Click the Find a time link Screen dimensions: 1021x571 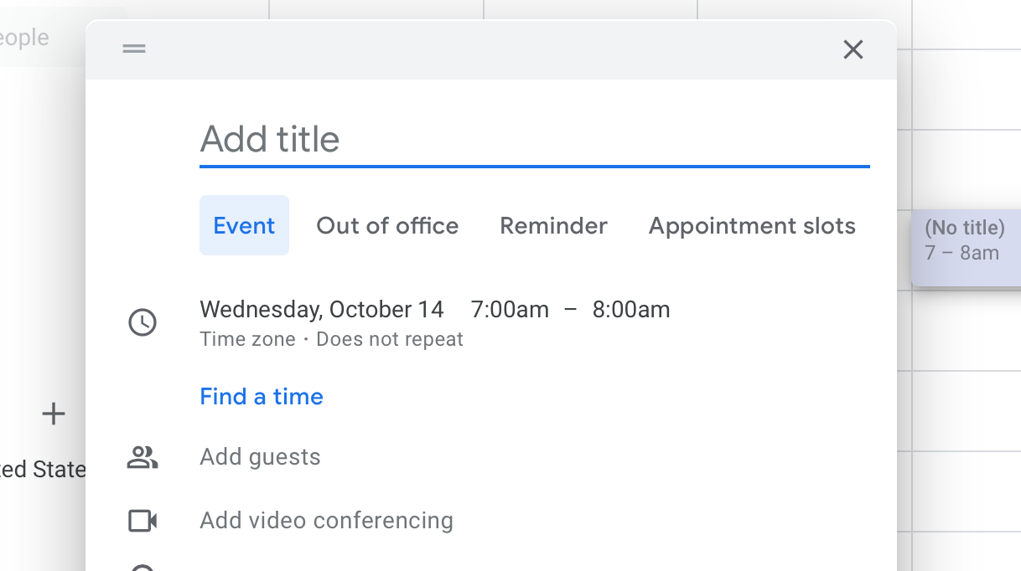[x=262, y=397]
